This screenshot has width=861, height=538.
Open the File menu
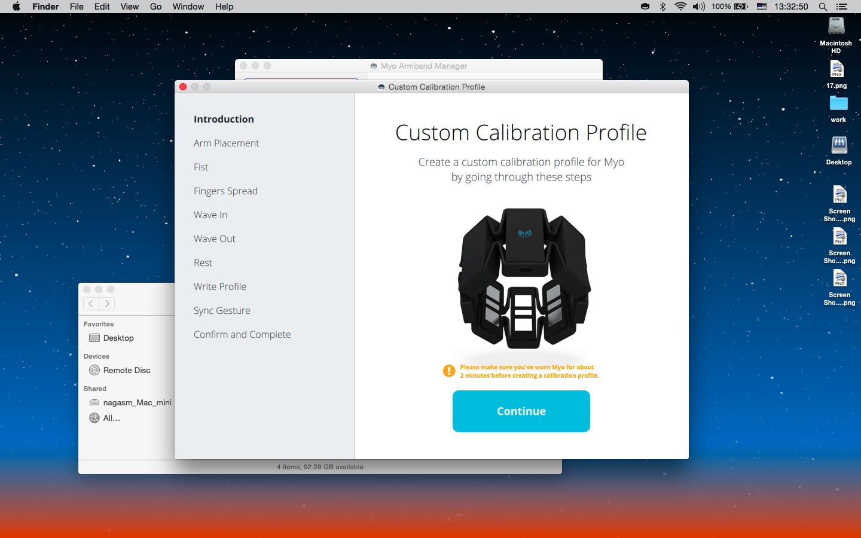(77, 7)
